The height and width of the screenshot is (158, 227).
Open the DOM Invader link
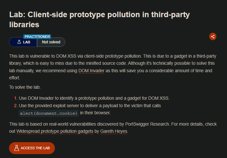91,71
